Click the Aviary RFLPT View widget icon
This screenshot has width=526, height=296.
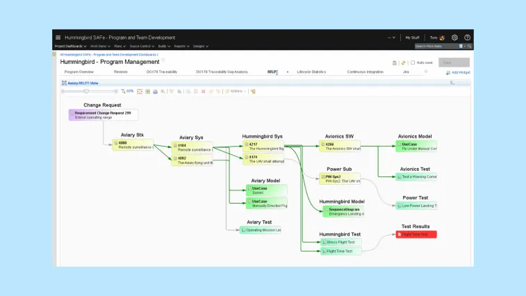coord(64,83)
